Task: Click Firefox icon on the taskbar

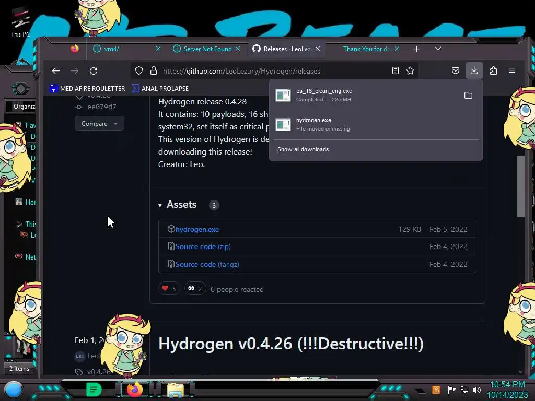Action: click(x=135, y=390)
